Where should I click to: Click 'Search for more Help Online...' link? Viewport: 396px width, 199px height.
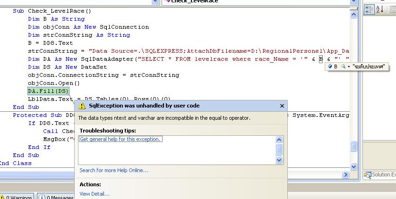tap(114, 170)
